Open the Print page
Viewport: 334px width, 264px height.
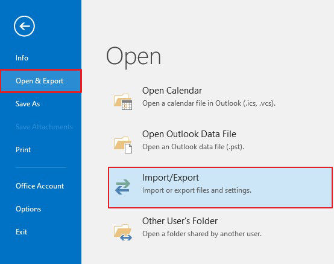click(x=24, y=150)
